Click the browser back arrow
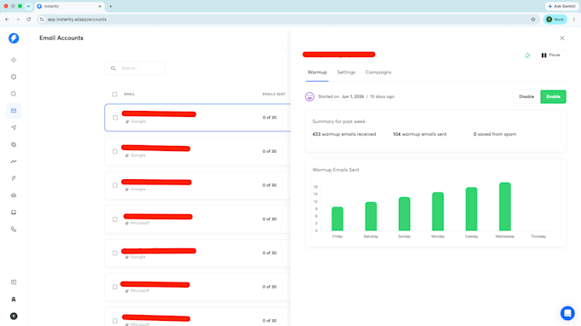 point(7,20)
